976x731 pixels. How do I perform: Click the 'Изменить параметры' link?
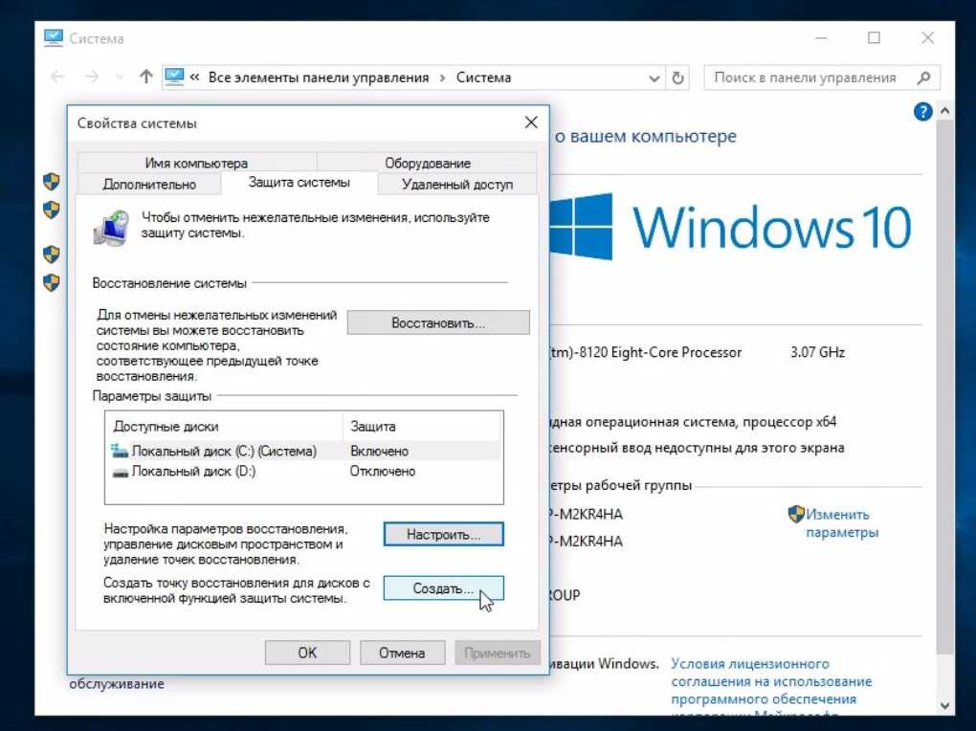pyautogui.click(x=841, y=523)
